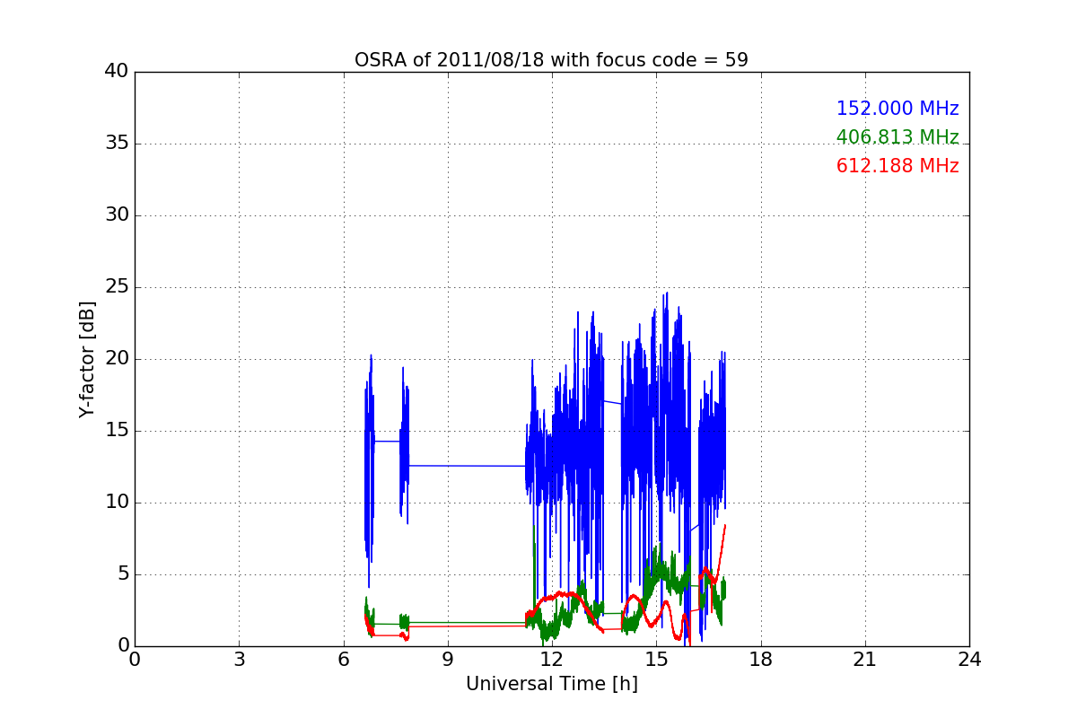The height and width of the screenshot is (718, 1077).
Task: Click y-axis tick label 40
Action: (x=117, y=72)
